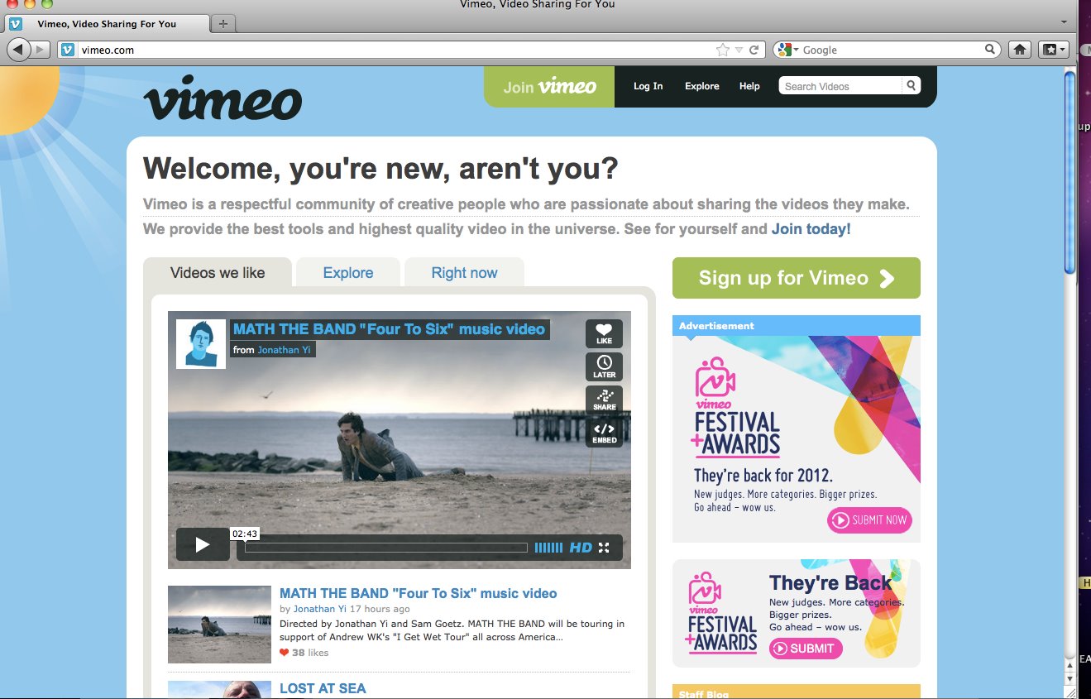Image resolution: width=1091 pixels, height=699 pixels.
Task: Click the 38 likes heart
Action: 285,653
